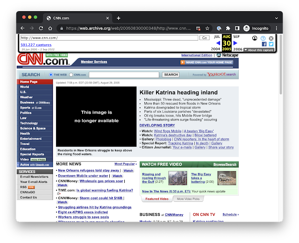Click the CNN.com logo
The image size is (299, 243).
(43, 59)
